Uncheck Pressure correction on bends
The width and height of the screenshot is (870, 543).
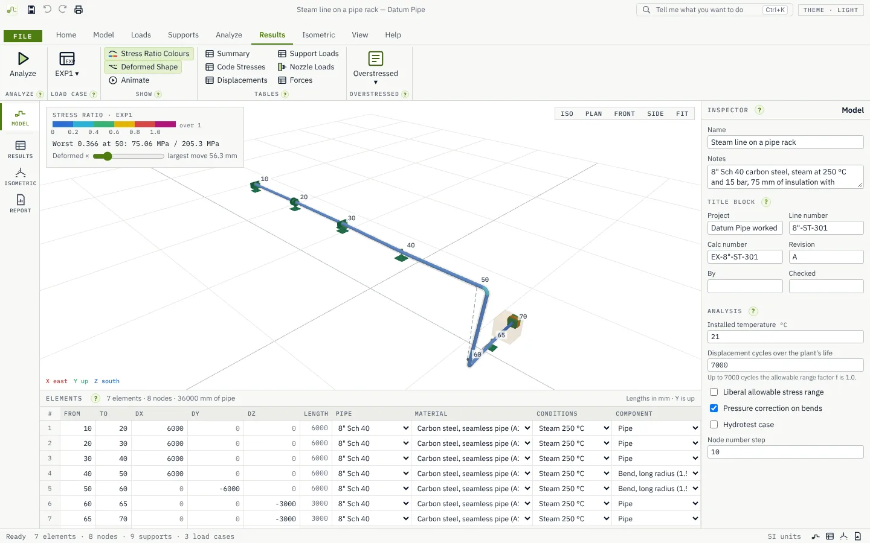point(714,408)
